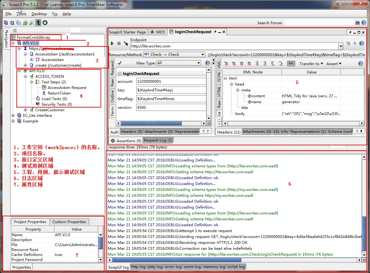The image size is (370, 273).
Task: Open the script log tab
Action: click(x=236, y=266)
